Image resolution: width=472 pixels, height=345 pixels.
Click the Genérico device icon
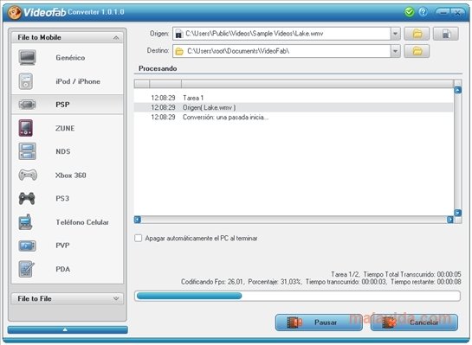(x=28, y=57)
